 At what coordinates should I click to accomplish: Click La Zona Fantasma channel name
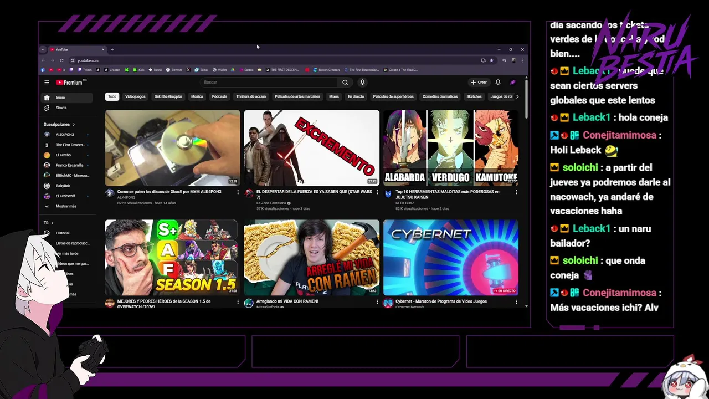(271, 203)
